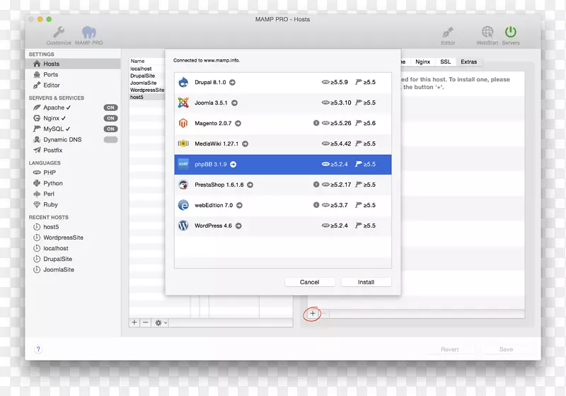Show PrestaShop warning info icon
Viewport: 566px width, 396px height.
pyautogui.click(x=316, y=185)
